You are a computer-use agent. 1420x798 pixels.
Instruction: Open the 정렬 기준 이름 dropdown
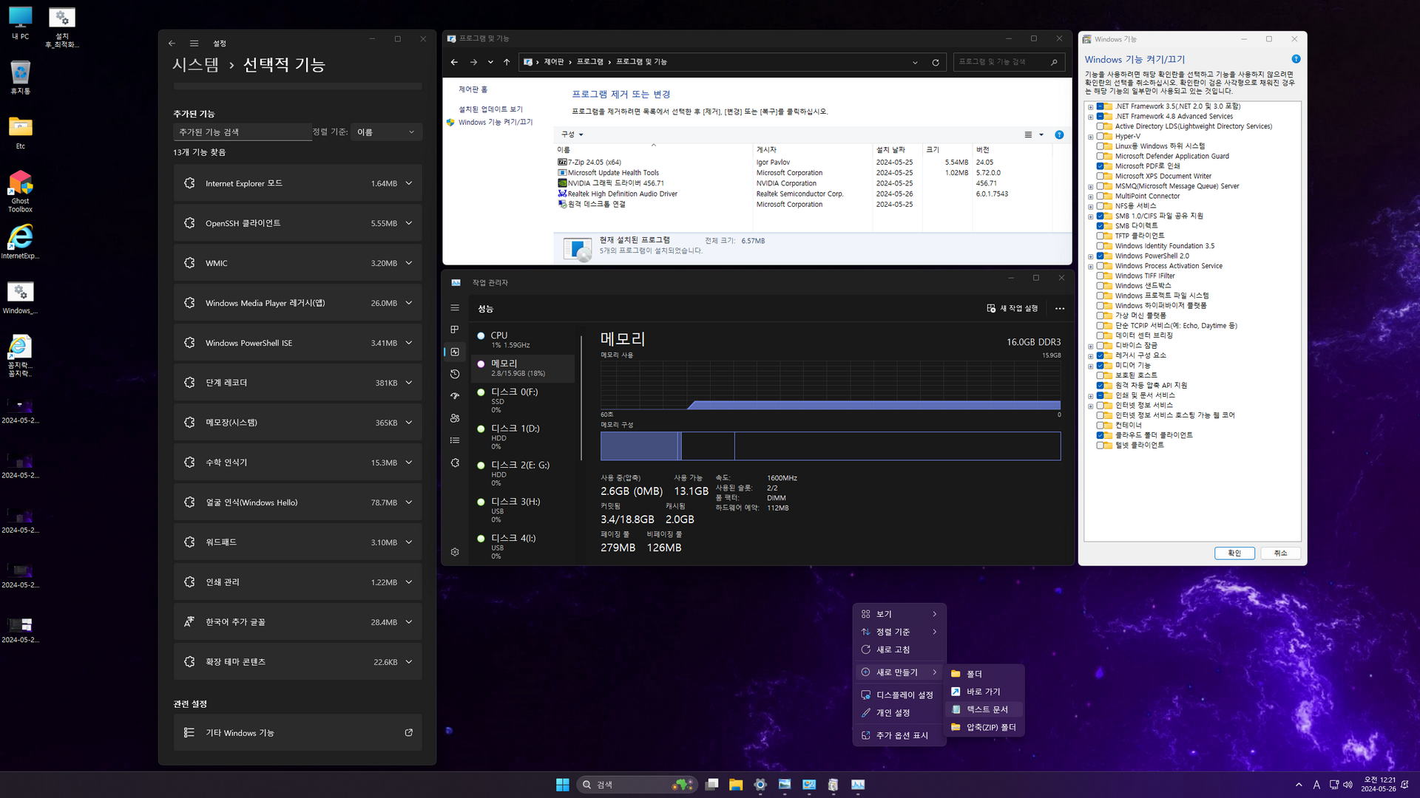(x=386, y=132)
